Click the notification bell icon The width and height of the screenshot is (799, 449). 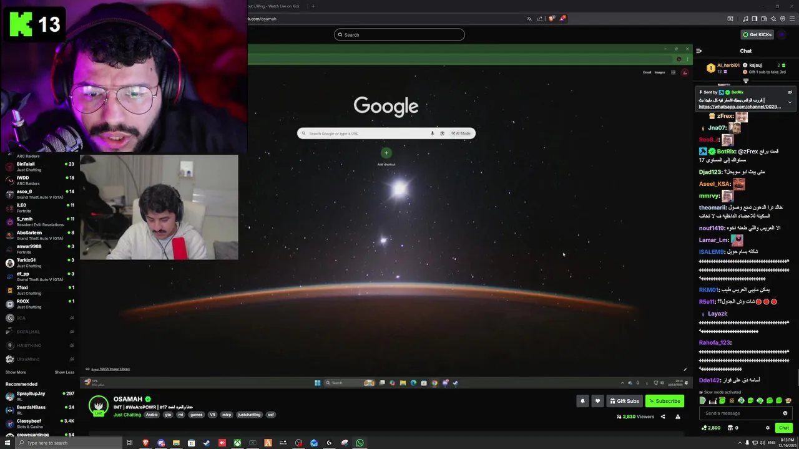(x=582, y=401)
